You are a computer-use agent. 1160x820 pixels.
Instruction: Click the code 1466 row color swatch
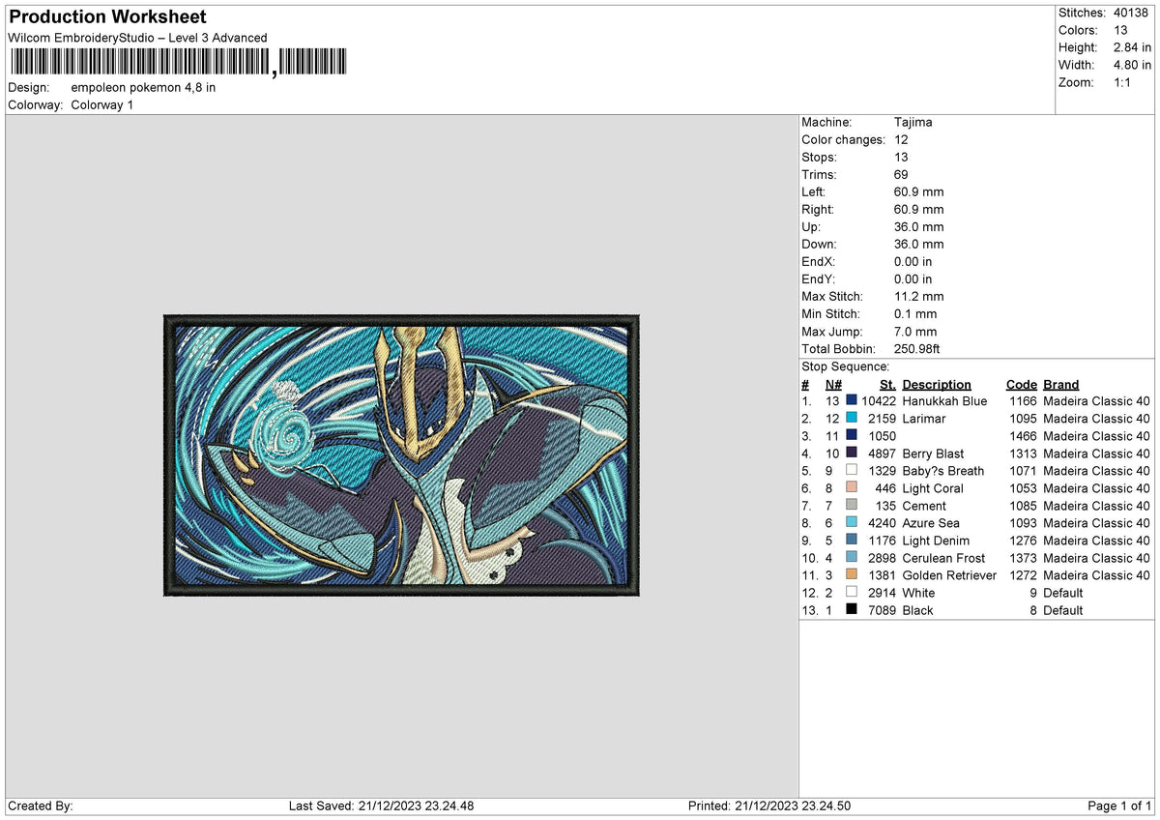pyautogui.click(x=851, y=436)
